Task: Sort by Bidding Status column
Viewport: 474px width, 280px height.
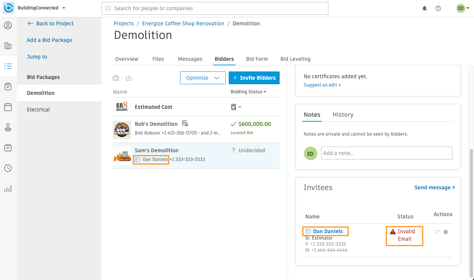Action: pyautogui.click(x=248, y=92)
